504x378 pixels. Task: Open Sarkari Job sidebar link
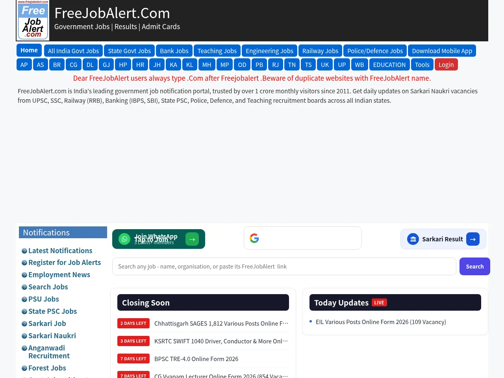(x=47, y=323)
